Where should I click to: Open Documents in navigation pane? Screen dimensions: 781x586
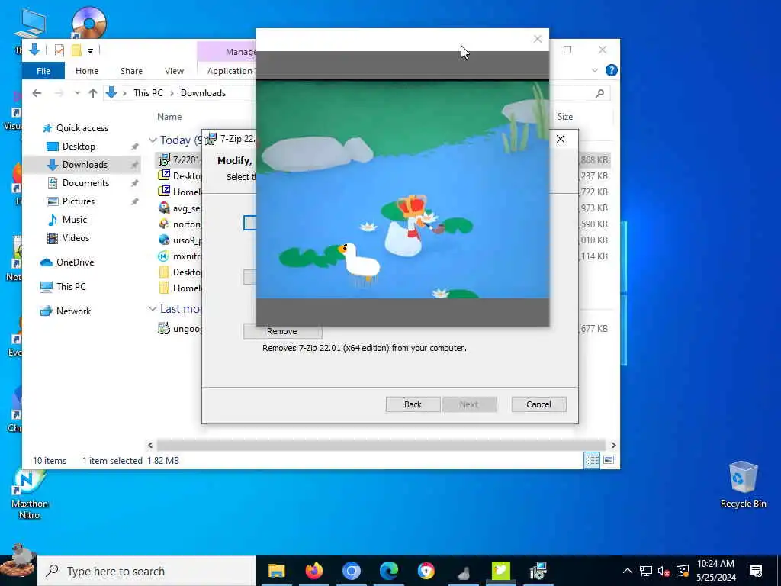tap(85, 183)
